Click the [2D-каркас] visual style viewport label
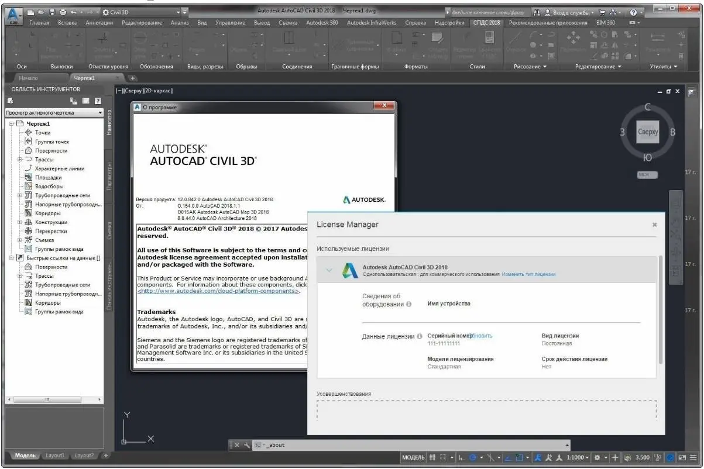The height and width of the screenshot is (469, 704). (157, 91)
